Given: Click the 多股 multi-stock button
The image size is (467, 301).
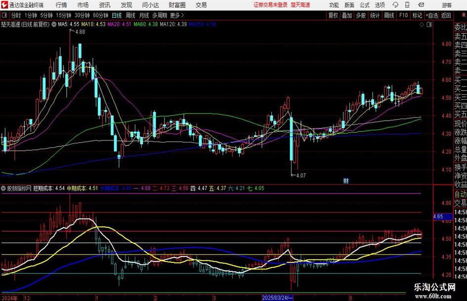Looking at the screenshot, I should tap(361, 15).
